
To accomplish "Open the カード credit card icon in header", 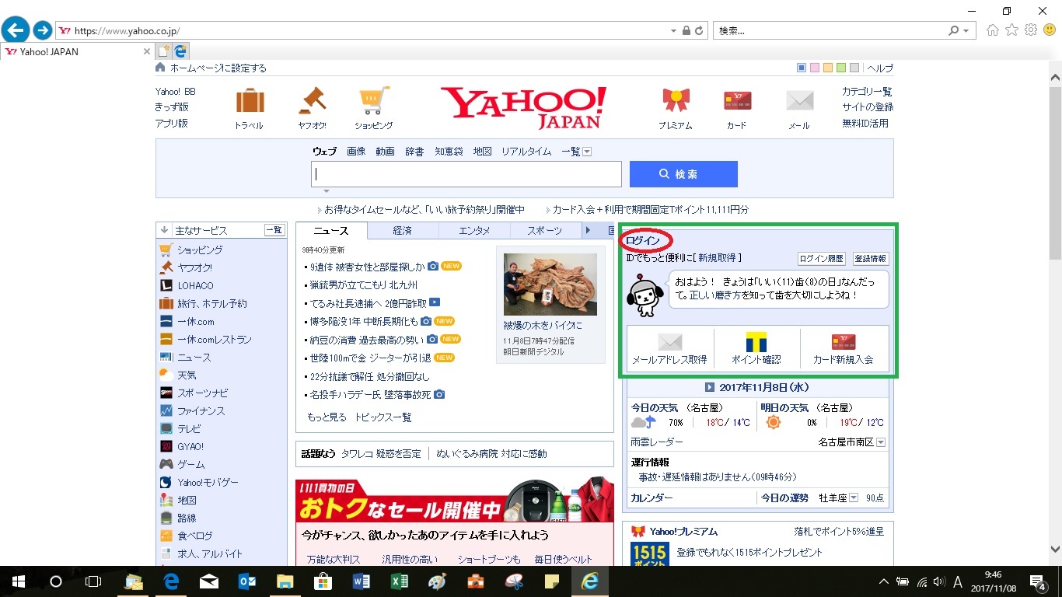I will [737, 101].
